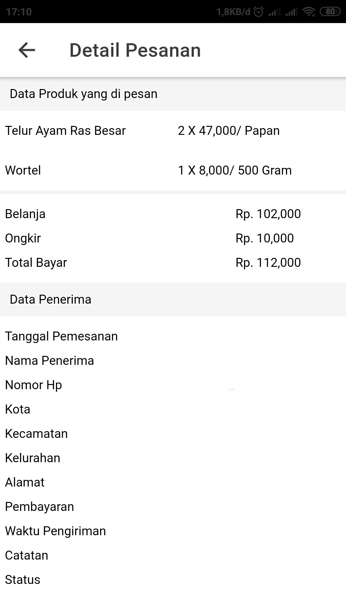346x615 pixels.
Task: Select the Telur Ayam Ras Besar item
Action: coord(65,131)
